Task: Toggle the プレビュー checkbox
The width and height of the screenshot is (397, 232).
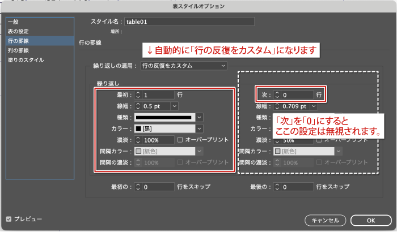Action: tap(9, 218)
